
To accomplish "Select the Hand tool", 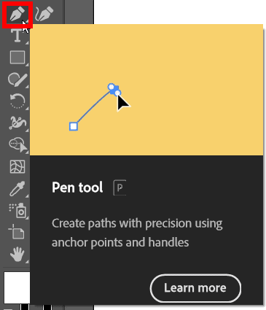I will coord(17,255).
